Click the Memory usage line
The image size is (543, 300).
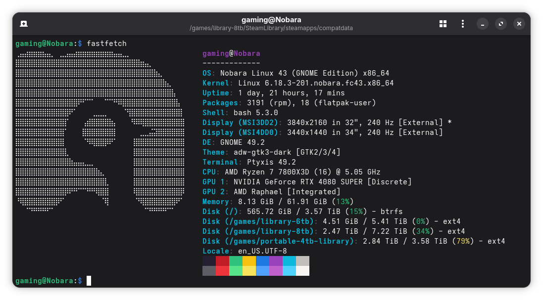[278, 202]
